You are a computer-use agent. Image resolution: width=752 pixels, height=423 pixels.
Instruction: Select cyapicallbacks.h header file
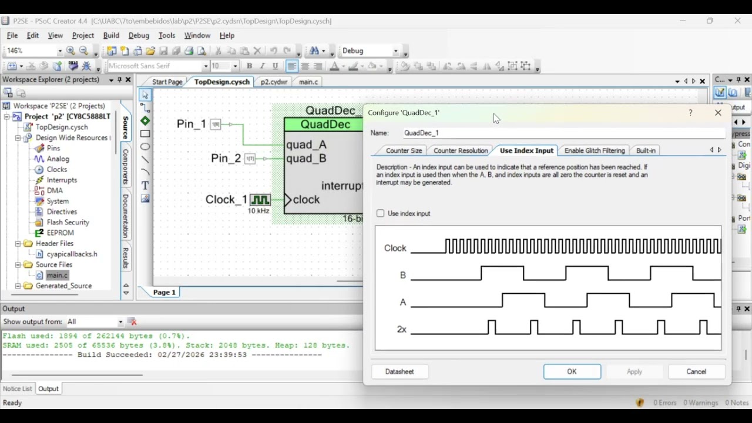72,254
